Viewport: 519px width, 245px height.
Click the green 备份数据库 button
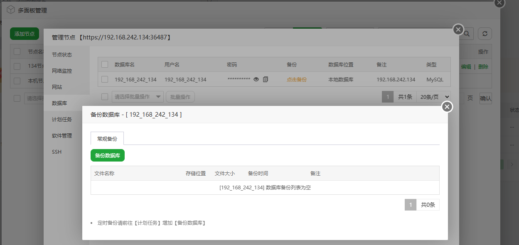point(108,155)
